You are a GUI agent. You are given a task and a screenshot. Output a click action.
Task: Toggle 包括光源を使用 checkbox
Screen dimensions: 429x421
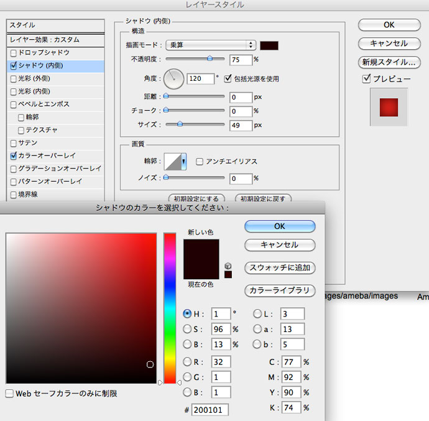[228, 79]
